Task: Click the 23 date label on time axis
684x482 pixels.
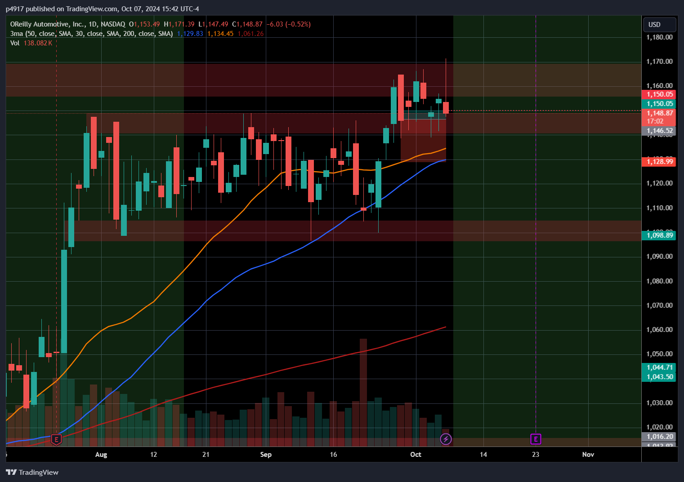Action: 536,455
